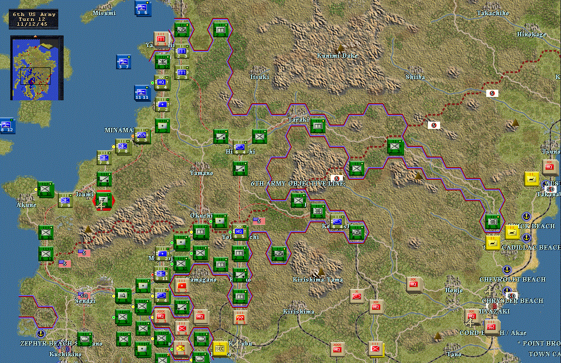Select the green unit beside Buick Beach
561x363 pixels.
pyautogui.click(x=493, y=222)
